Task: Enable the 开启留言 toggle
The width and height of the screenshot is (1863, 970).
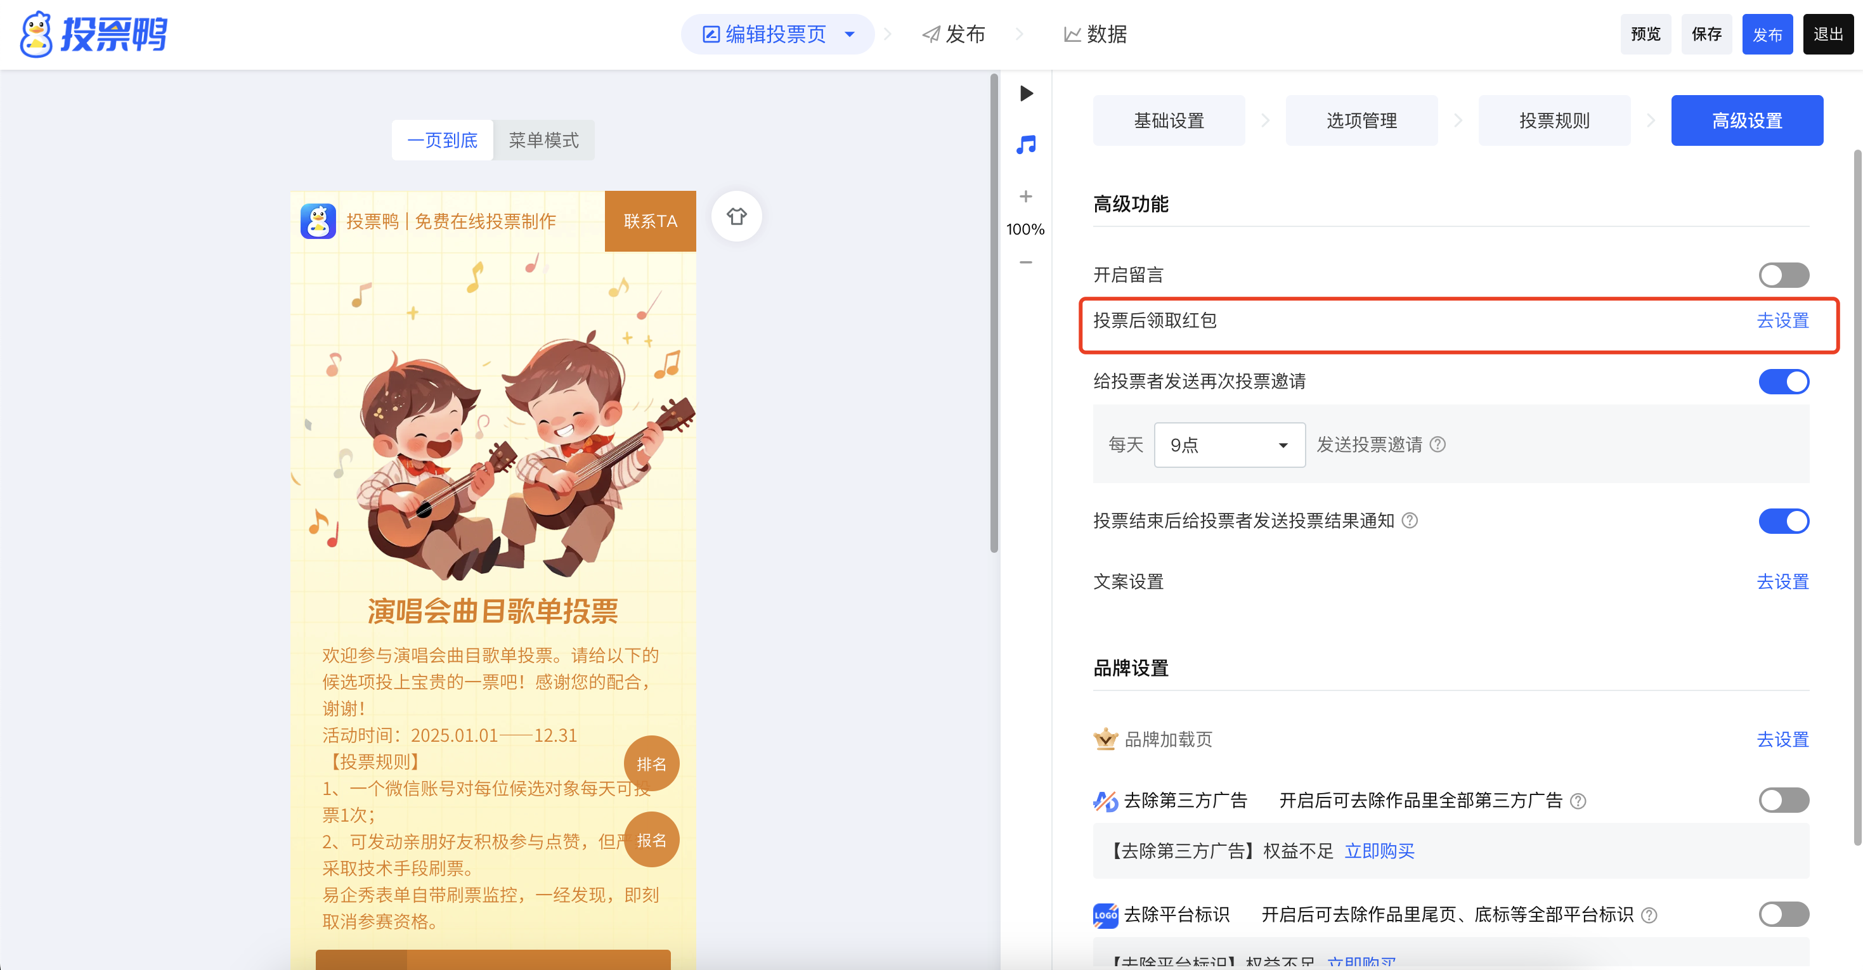Action: click(x=1784, y=275)
